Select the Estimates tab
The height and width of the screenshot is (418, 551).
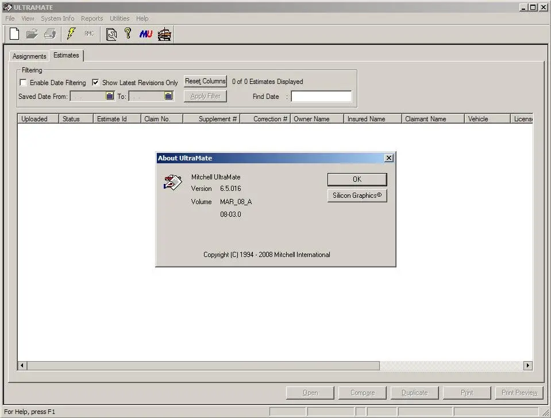[x=66, y=55]
